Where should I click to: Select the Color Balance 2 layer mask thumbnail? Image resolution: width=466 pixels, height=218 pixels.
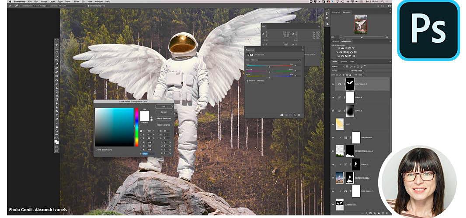click(350, 84)
